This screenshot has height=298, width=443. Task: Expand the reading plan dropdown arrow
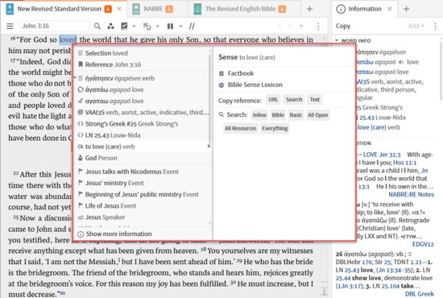point(134,27)
